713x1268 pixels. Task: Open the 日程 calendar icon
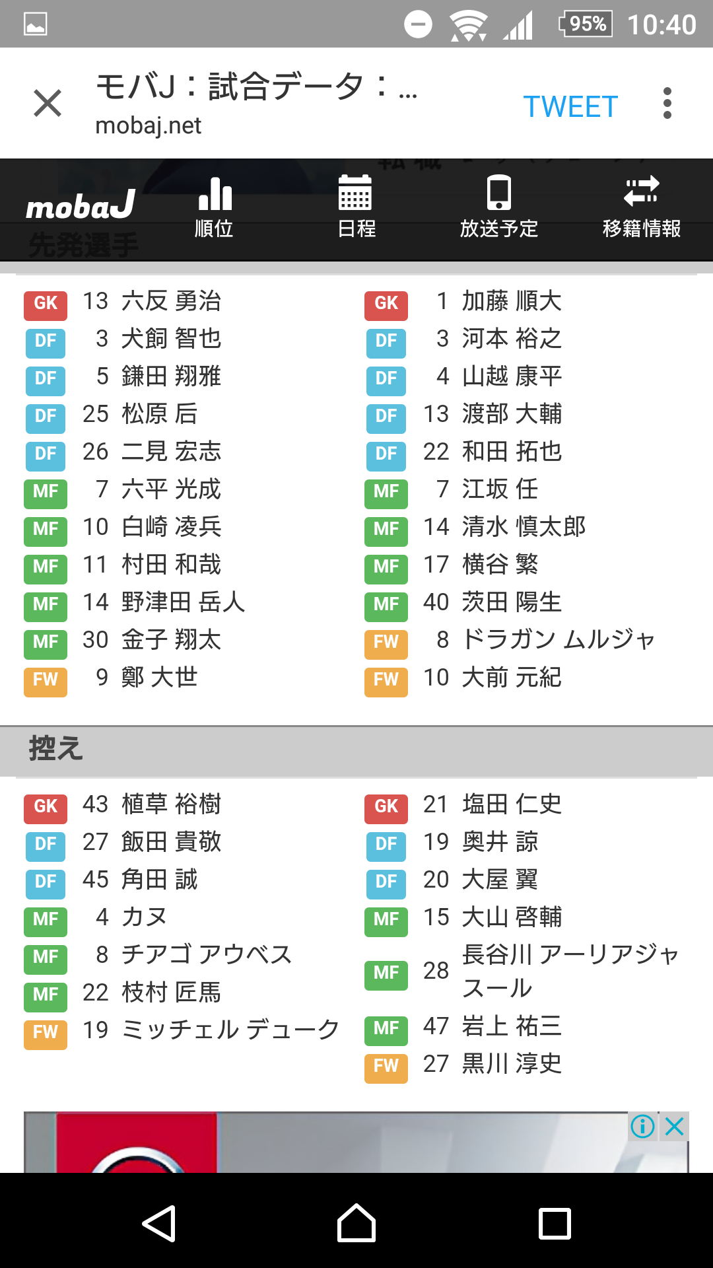(356, 207)
